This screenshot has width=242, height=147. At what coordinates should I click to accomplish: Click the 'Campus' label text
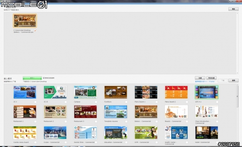[77, 102]
